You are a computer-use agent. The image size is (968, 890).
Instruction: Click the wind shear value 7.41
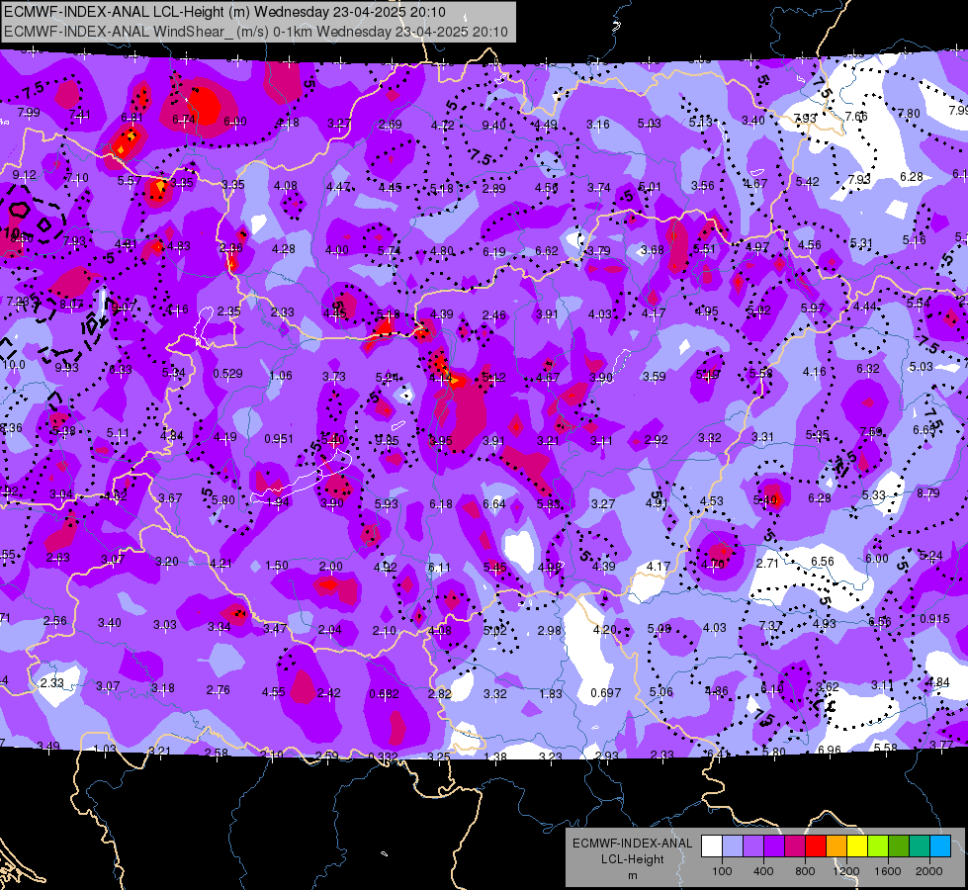tap(80, 115)
